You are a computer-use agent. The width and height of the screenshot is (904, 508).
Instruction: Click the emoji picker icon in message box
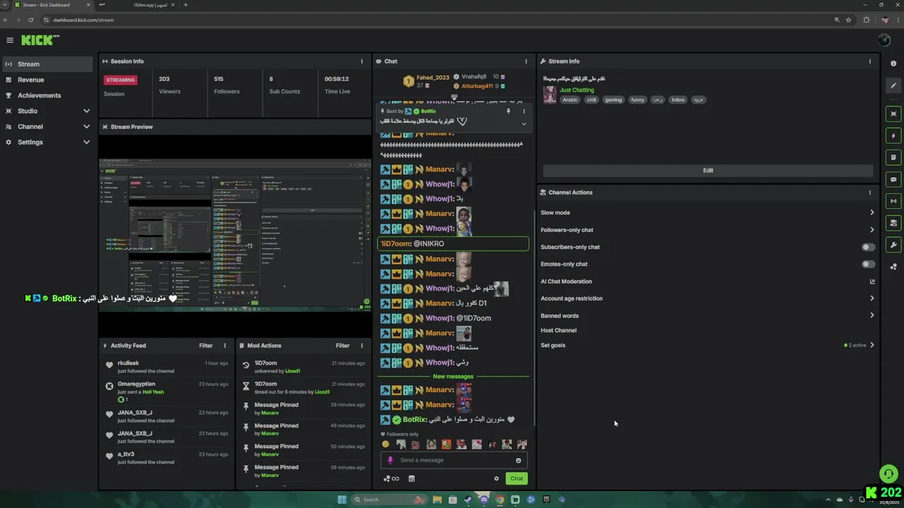pyautogui.click(x=518, y=460)
